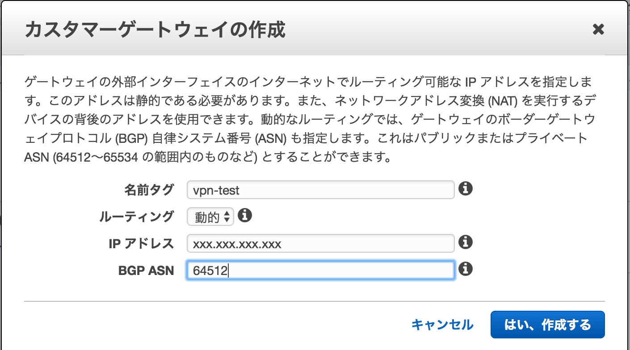The image size is (630, 350).
Task: Show info icon beside 名前タグ field
Action: [x=466, y=188]
